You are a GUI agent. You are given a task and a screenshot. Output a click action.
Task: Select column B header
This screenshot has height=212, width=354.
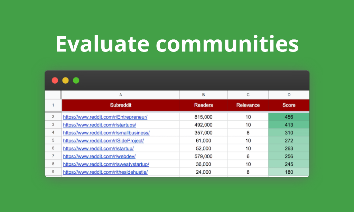pos(203,94)
